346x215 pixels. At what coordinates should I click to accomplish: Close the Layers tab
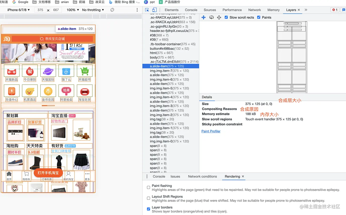tap(299, 10)
